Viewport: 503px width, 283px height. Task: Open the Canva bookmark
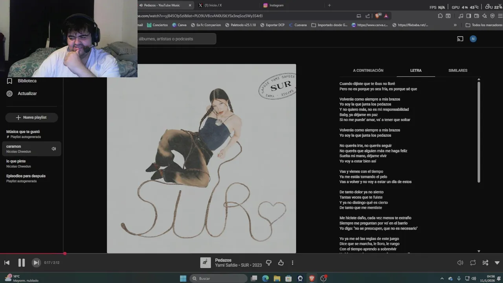pos(179,25)
